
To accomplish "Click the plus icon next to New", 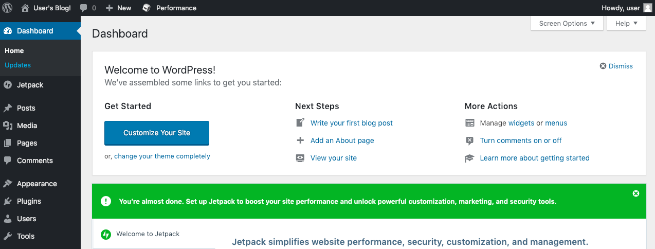I will (110, 8).
